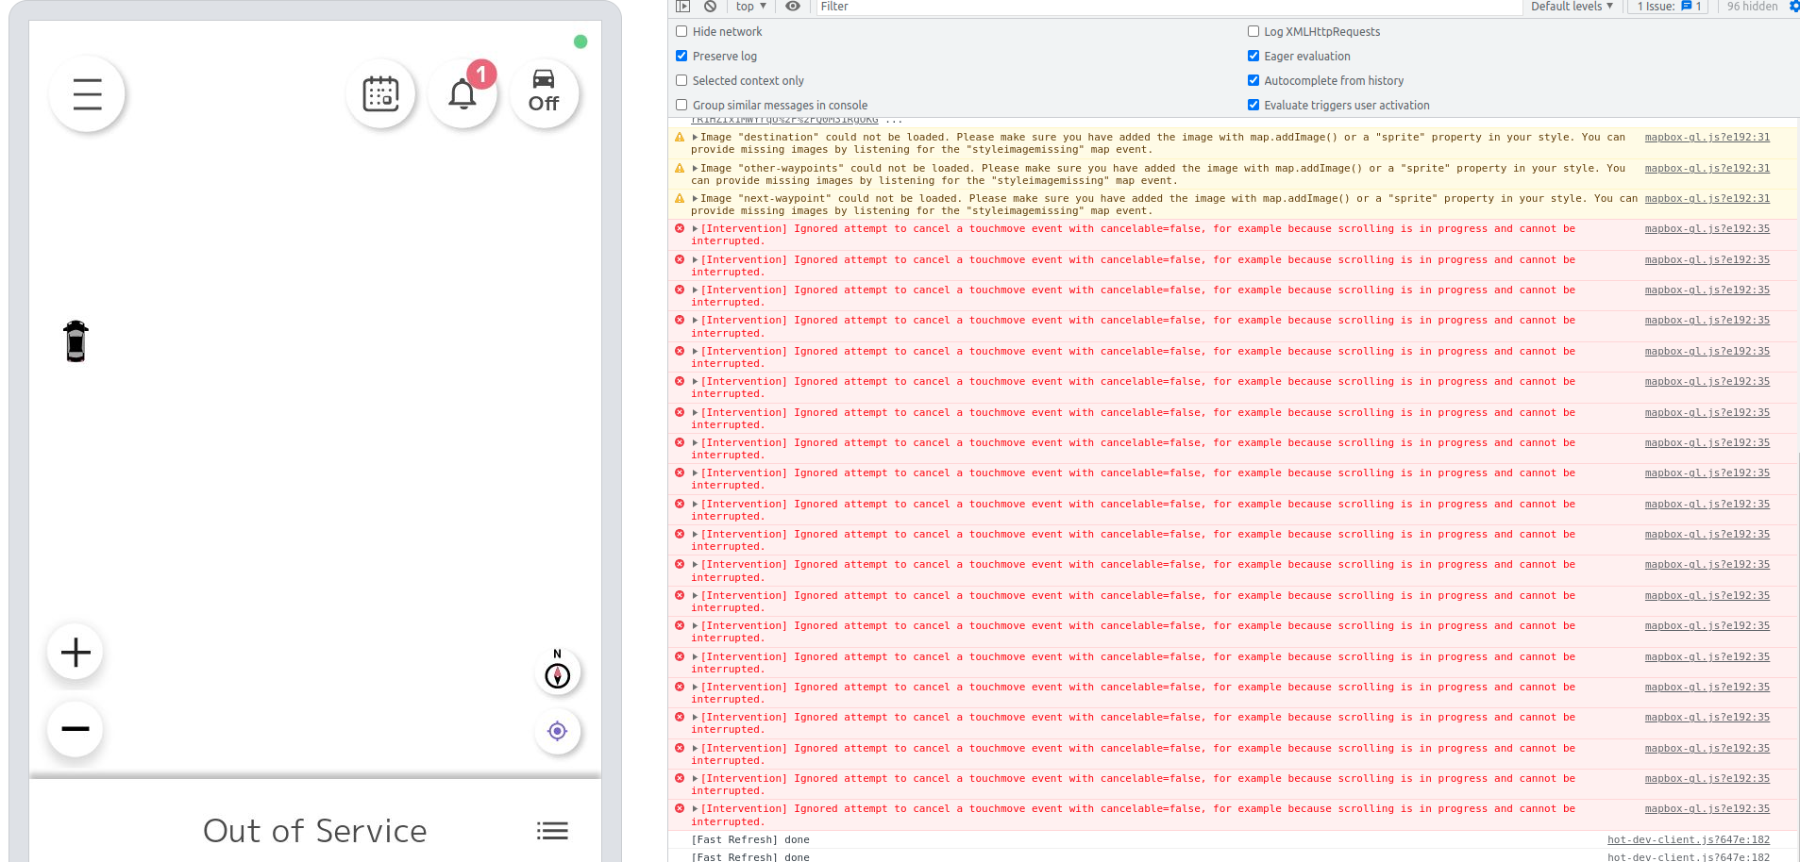The image size is (1800, 862).
Task: Enable the Hide network checkbox
Action: coord(681,31)
